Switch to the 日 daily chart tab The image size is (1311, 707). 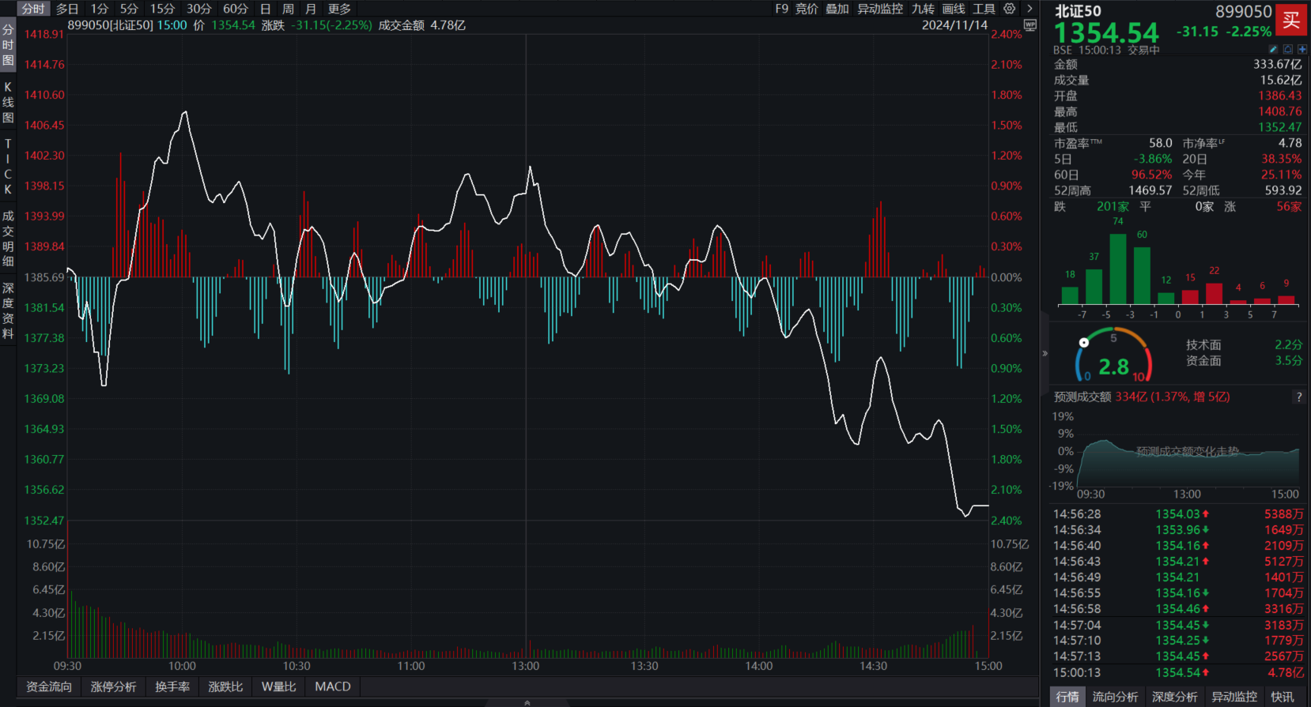click(266, 9)
